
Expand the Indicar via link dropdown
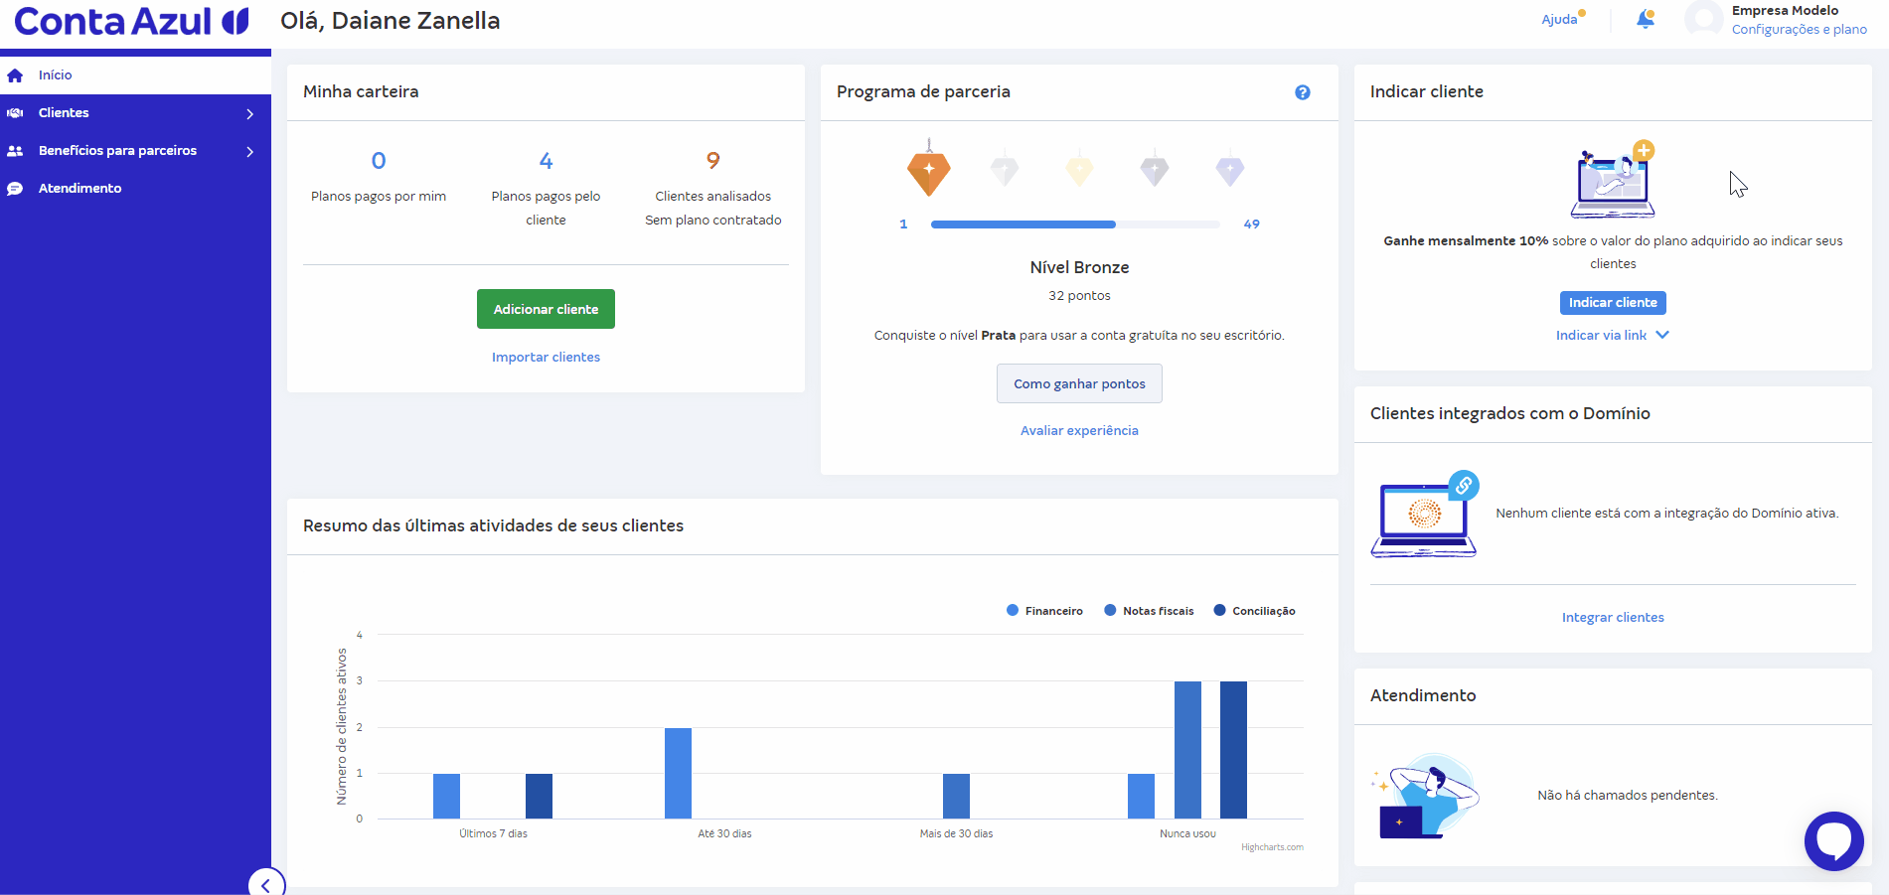pos(1613,336)
